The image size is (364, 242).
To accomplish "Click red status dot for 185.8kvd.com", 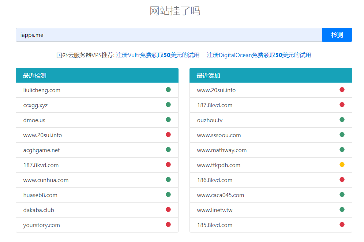I will pyautogui.click(x=342, y=224).
